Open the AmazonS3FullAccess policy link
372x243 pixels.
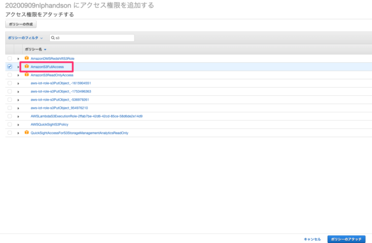(x=47, y=67)
